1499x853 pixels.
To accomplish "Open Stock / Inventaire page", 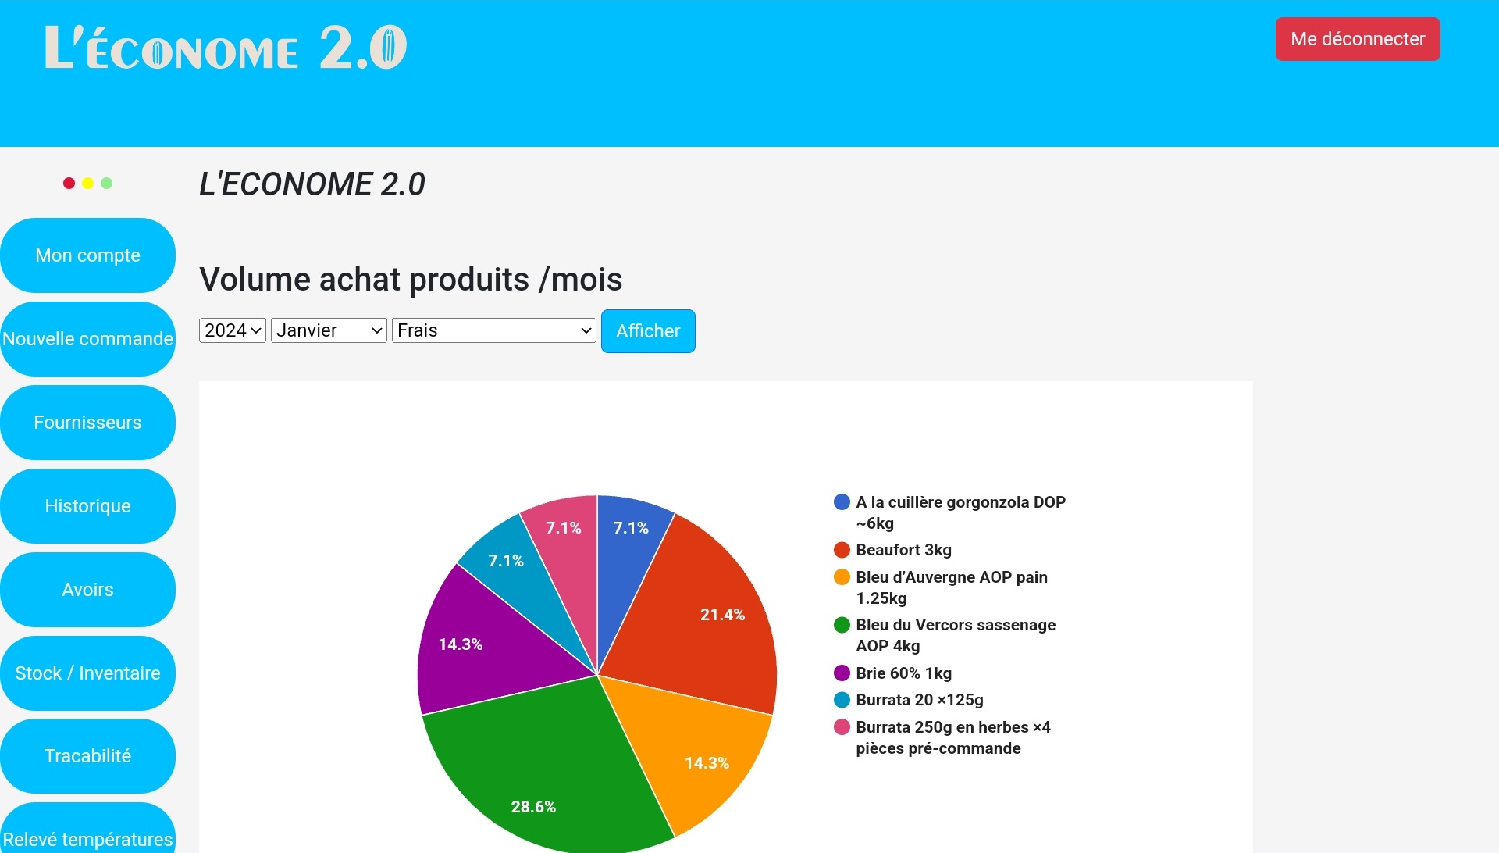I will point(87,673).
